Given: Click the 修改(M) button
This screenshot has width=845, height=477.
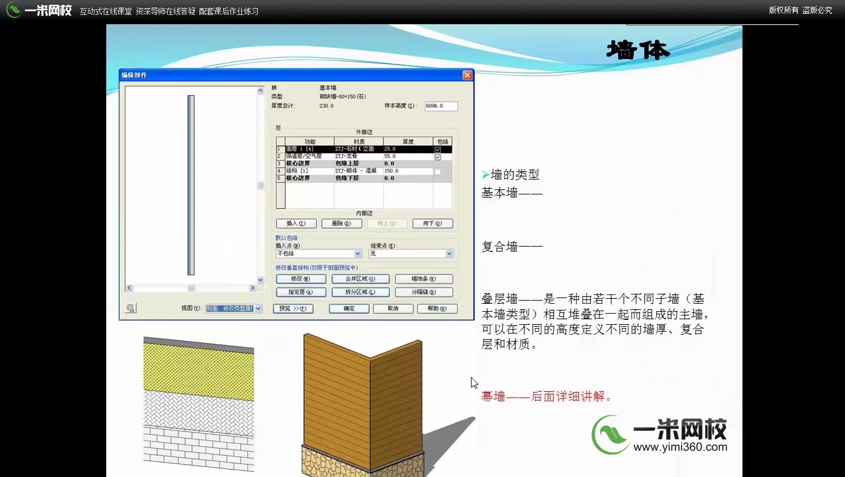Looking at the screenshot, I should tap(301, 279).
